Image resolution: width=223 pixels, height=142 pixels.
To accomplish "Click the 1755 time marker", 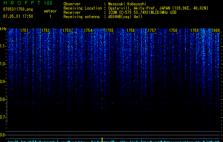I will (x=109, y=30).
